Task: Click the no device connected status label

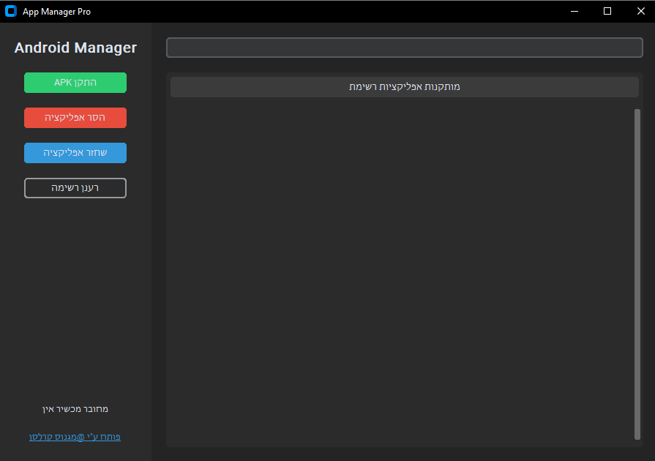Action: tap(75, 409)
